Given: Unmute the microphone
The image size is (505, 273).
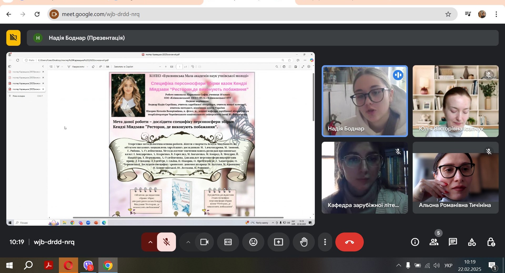Looking at the screenshot, I should 166,242.
